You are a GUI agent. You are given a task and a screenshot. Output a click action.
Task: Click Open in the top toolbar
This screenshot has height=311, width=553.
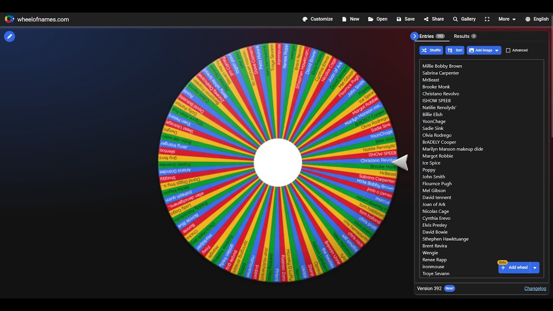[x=378, y=19]
